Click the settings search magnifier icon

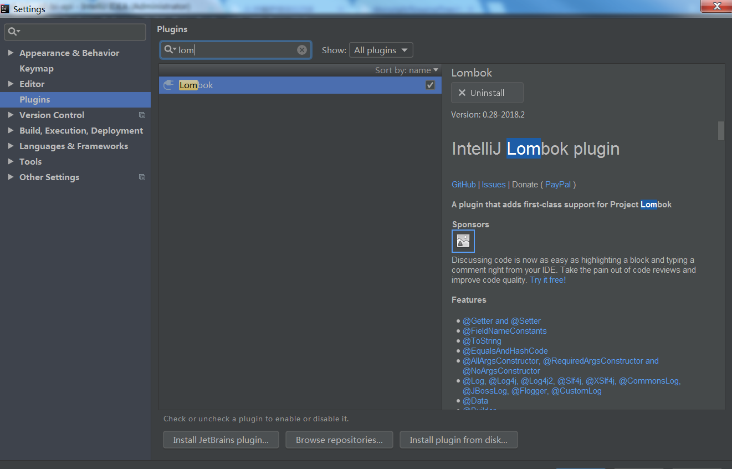(14, 32)
